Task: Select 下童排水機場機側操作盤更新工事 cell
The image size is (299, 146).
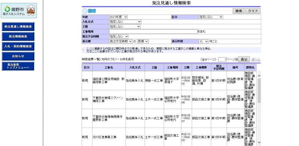Action: click(x=109, y=118)
